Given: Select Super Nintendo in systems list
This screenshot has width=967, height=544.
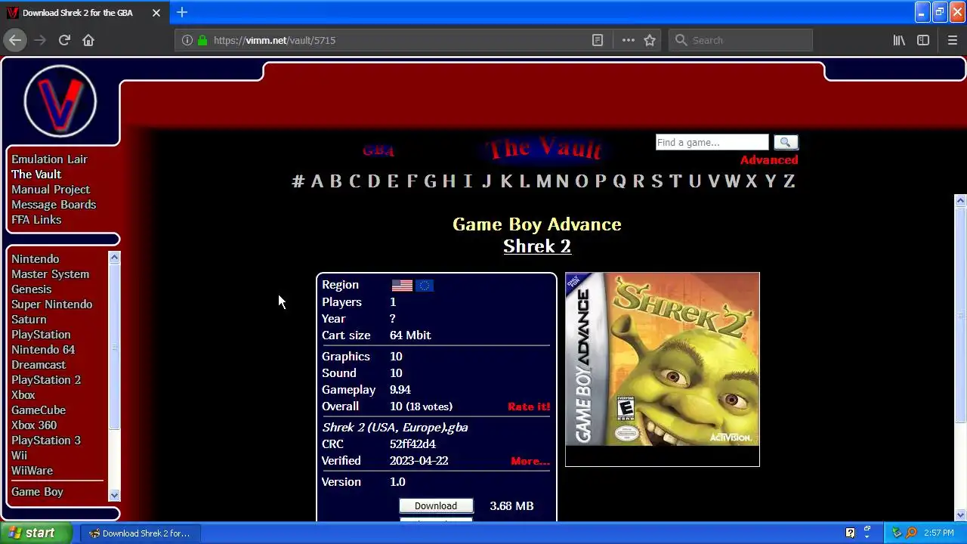Looking at the screenshot, I should pos(51,304).
